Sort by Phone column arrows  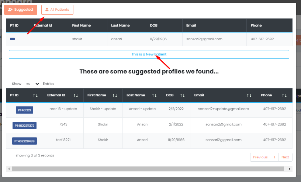284,96
